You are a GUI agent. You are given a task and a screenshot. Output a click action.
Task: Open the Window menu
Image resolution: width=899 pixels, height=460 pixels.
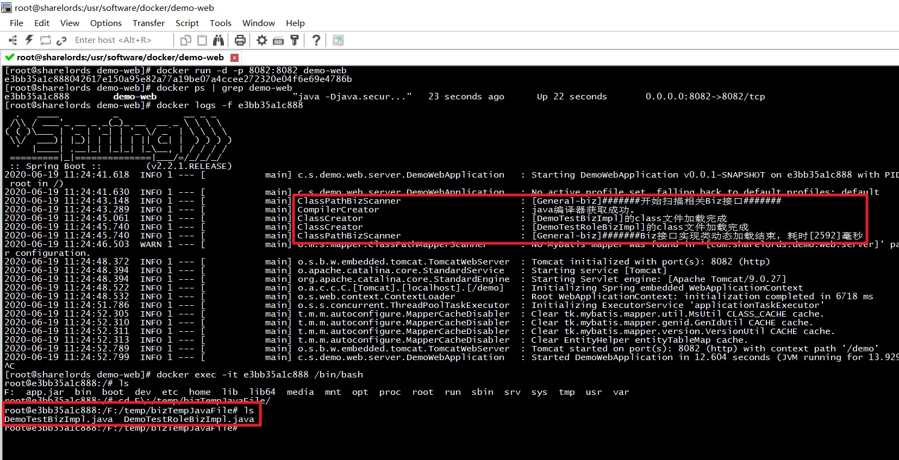[259, 23]
